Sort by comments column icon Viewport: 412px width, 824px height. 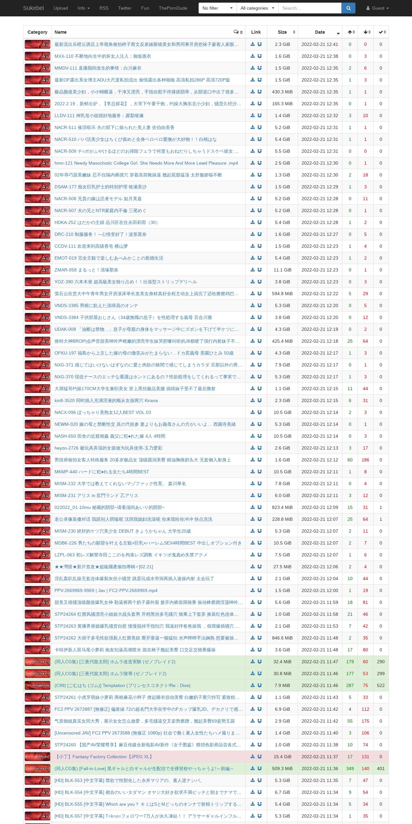tap(238, 32)
